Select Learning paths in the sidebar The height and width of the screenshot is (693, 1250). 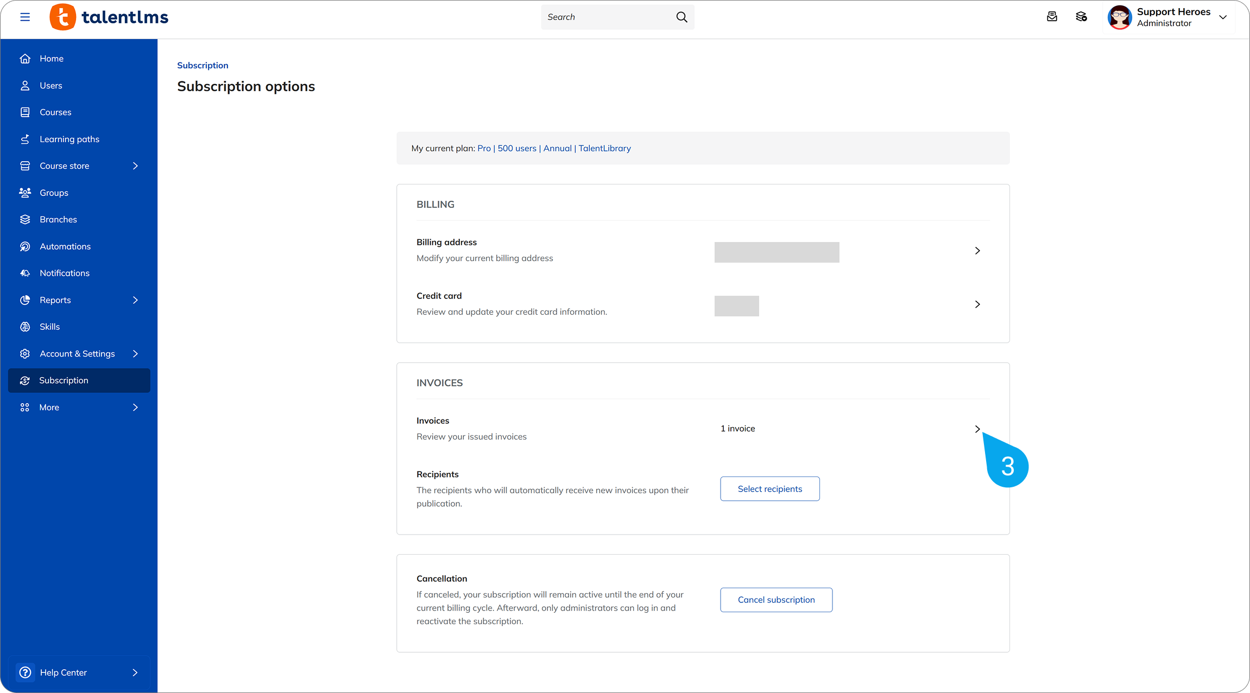[69, 139]
